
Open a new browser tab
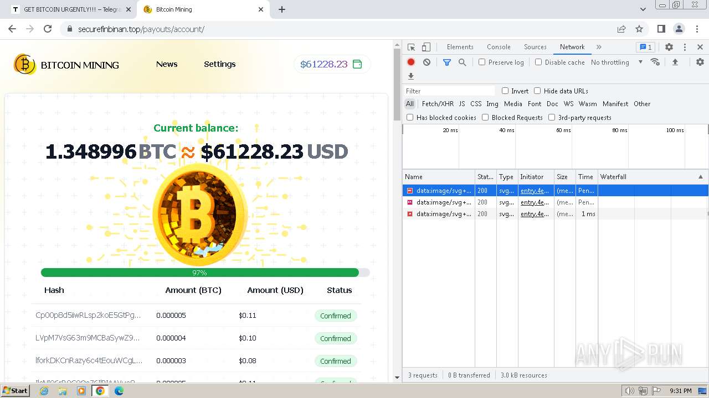(282, 9)
